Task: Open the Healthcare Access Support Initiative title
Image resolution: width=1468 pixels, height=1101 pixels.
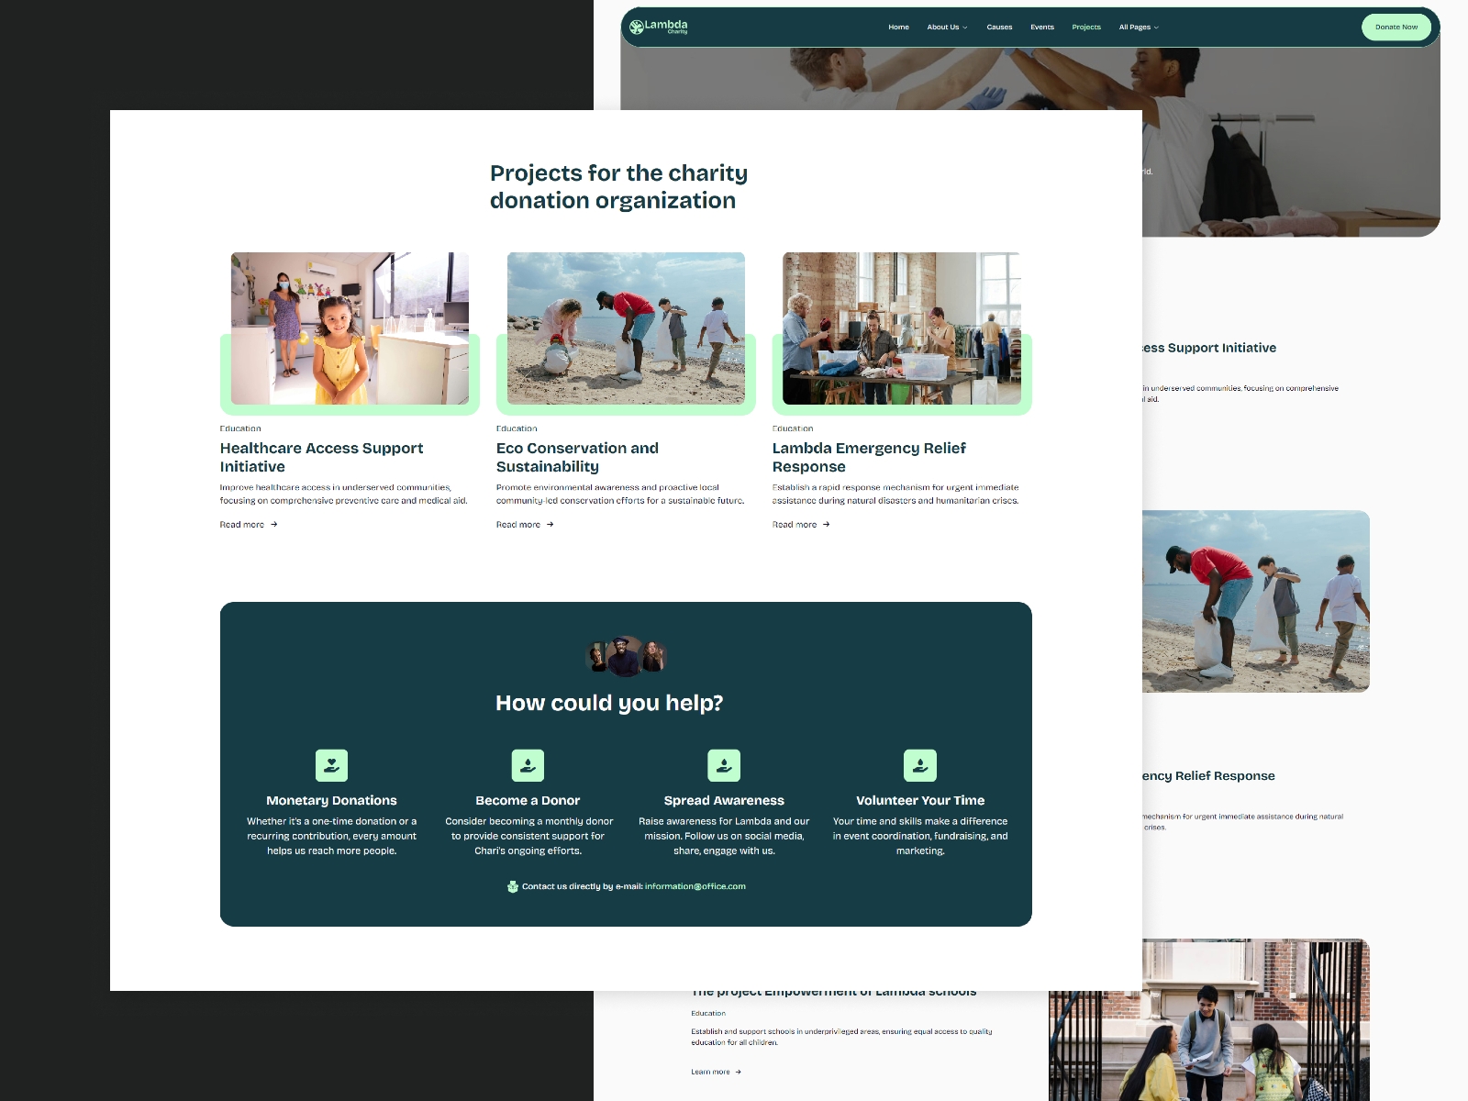Action: [x=321, y=457]
